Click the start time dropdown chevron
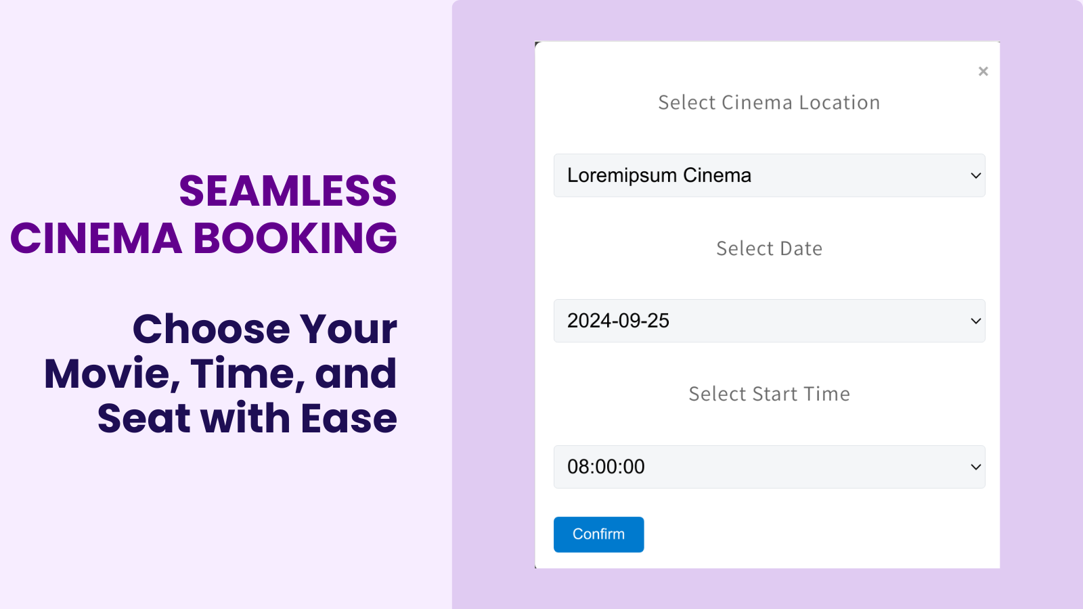 pyautogui.click(x=975, y=467)
